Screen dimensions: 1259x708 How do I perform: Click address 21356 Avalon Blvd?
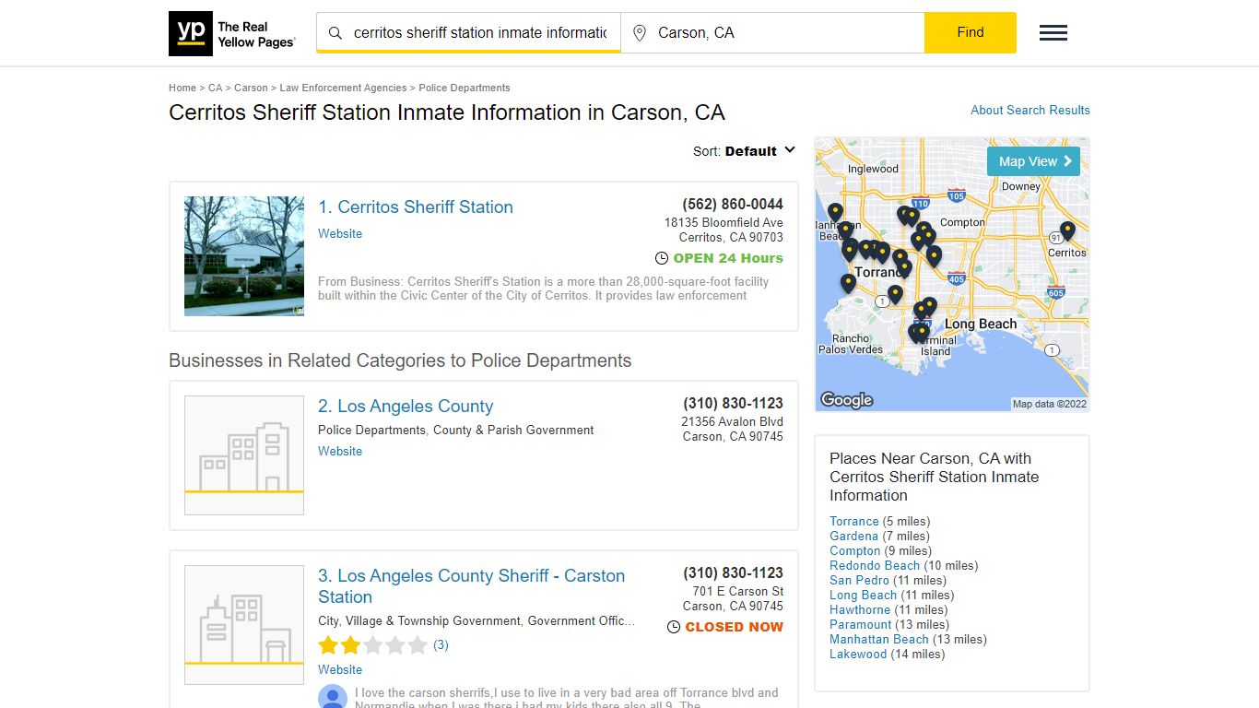pyautogui.click(x=733, y=421)
